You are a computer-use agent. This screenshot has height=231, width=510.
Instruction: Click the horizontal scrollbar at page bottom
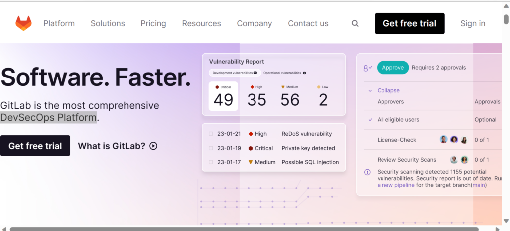[244, 229]
